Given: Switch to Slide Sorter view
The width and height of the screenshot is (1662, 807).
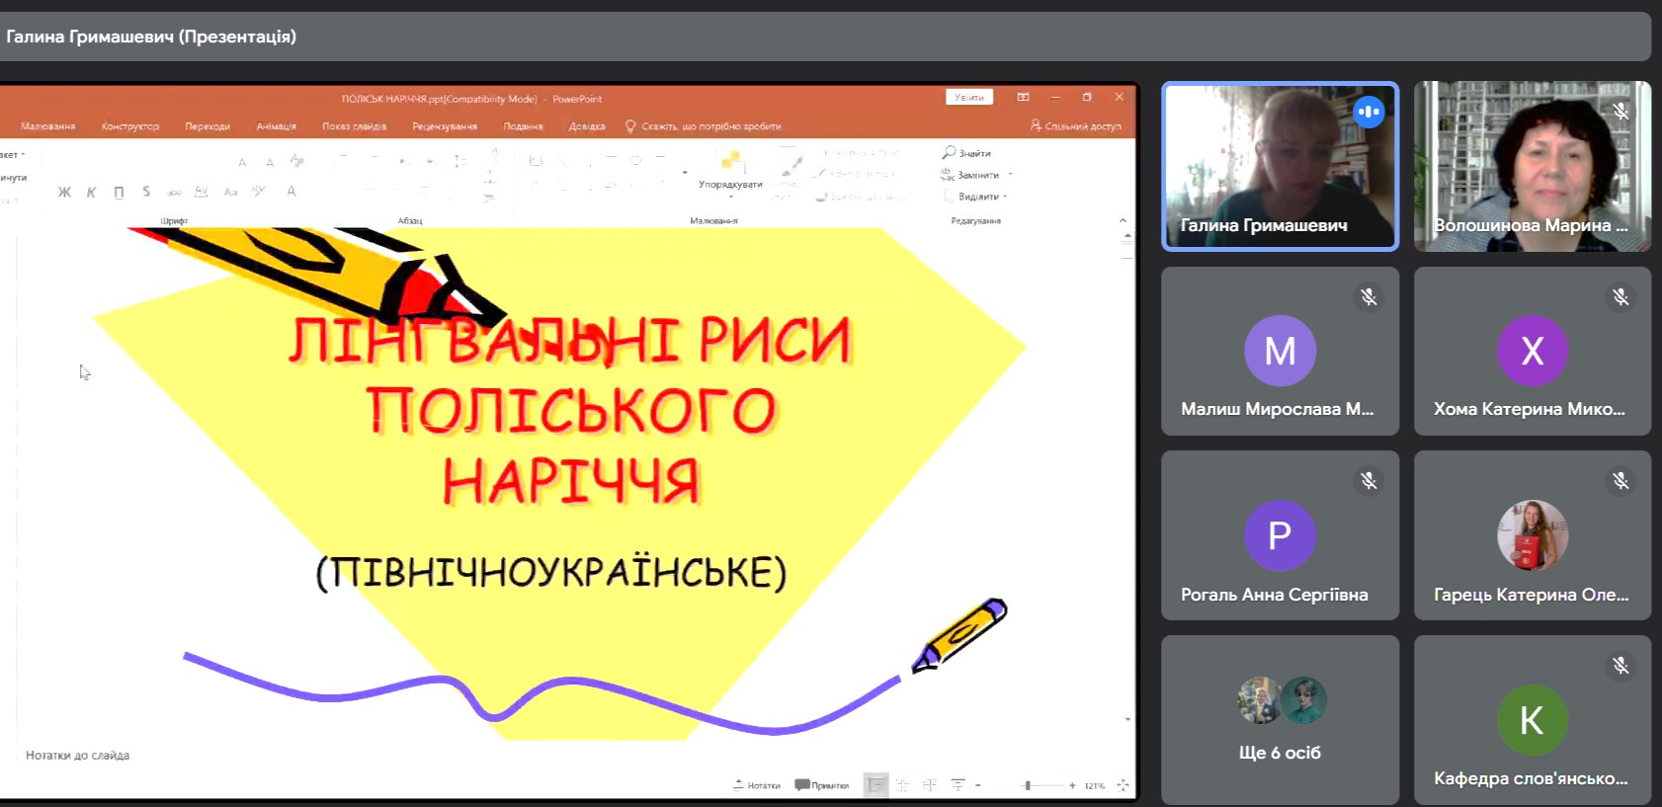Looking at the screenshot, I should click(x=902, y=785).
